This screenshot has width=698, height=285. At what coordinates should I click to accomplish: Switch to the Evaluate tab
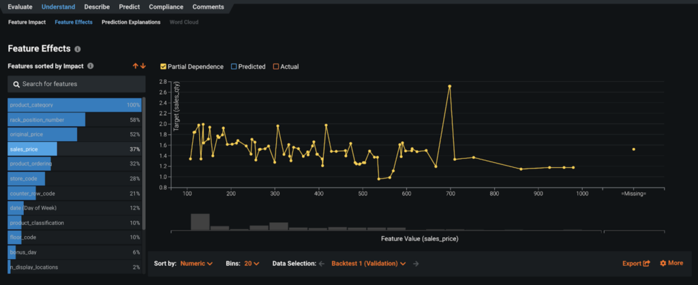coord(20,7)
